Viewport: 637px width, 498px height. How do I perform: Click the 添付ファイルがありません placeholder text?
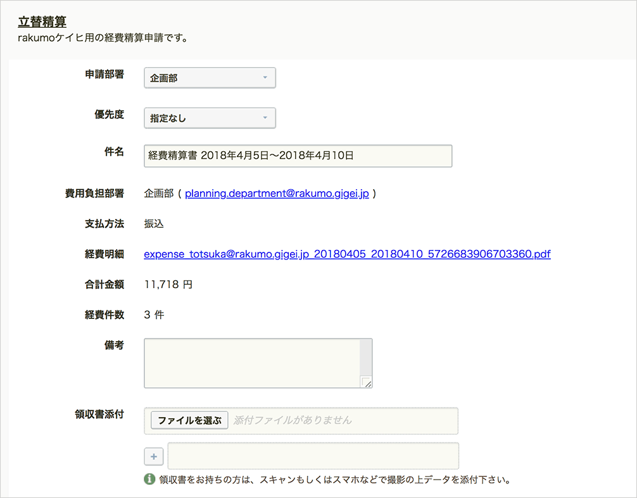coord(293,420)
